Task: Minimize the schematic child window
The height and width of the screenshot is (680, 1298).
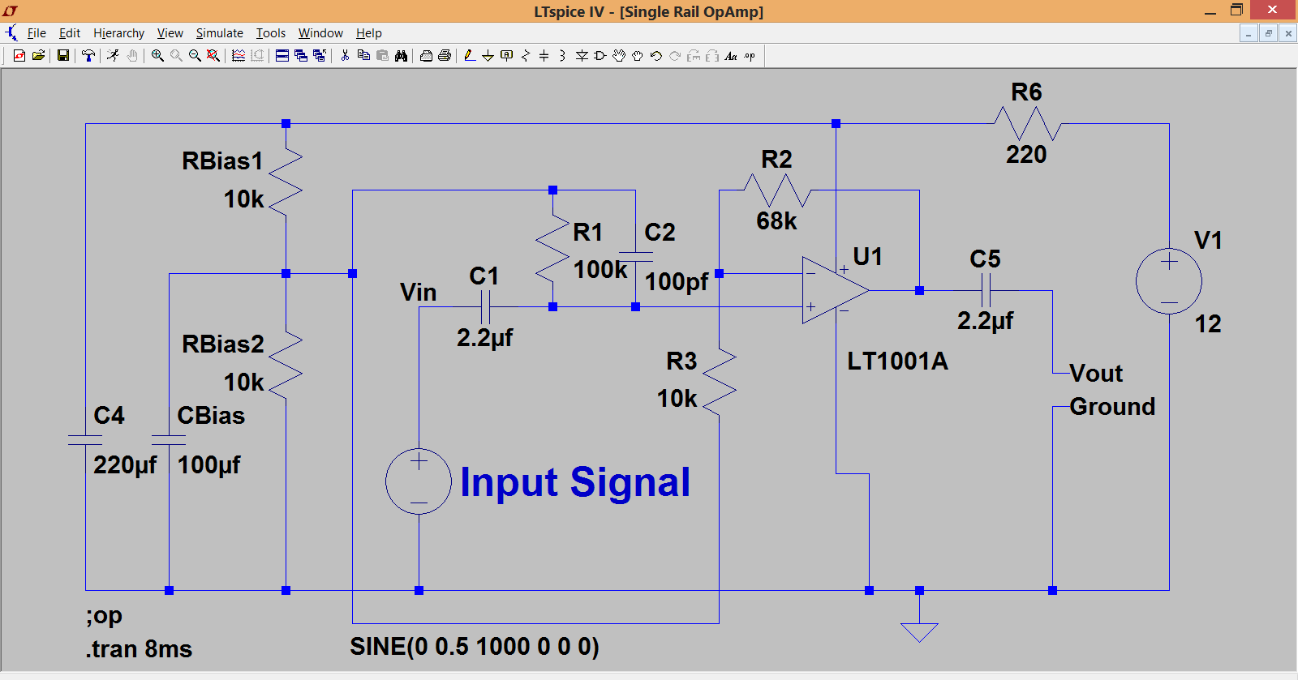Action: (x=1249, y=33)
